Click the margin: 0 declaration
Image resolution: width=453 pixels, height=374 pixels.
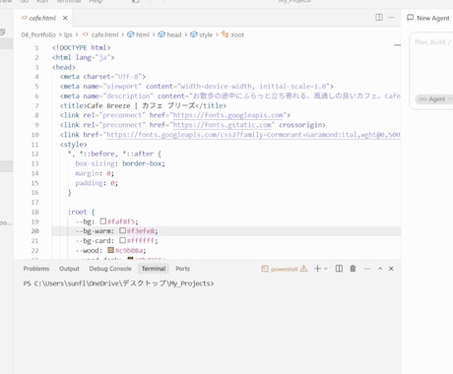coord(95,173)
